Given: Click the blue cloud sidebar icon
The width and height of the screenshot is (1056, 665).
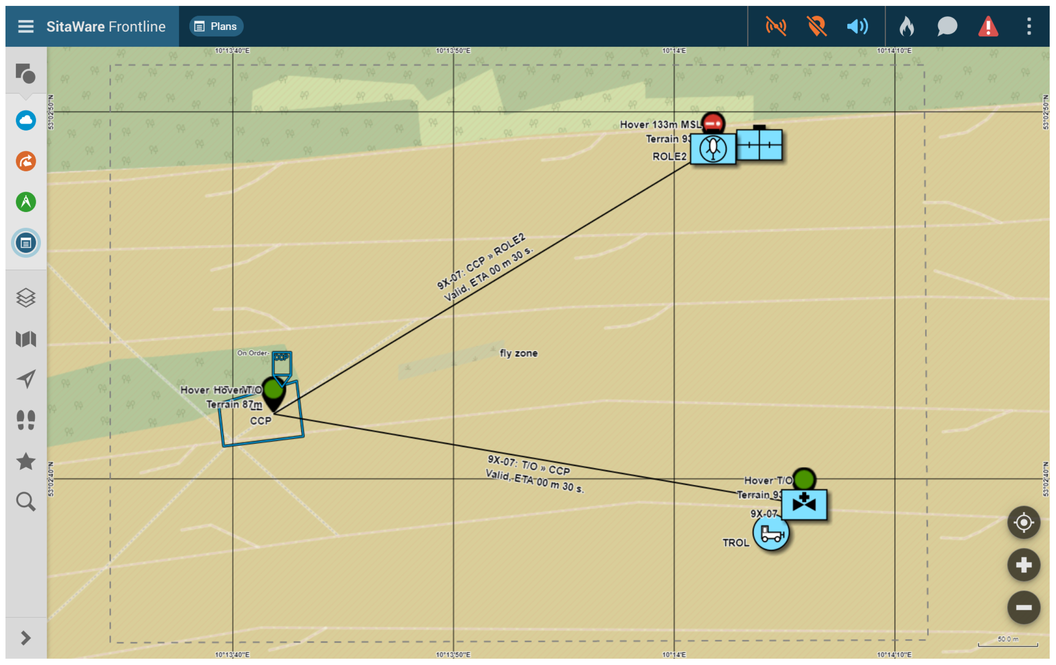Looking at the screenshot, I should [25, 120].
